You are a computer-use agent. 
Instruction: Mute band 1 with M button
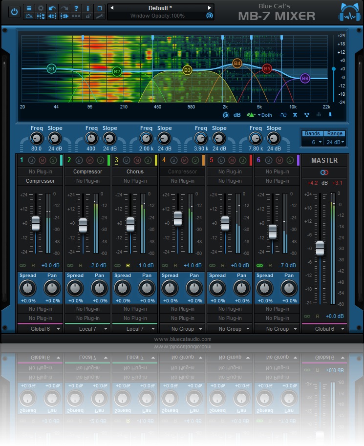point(43,160)
